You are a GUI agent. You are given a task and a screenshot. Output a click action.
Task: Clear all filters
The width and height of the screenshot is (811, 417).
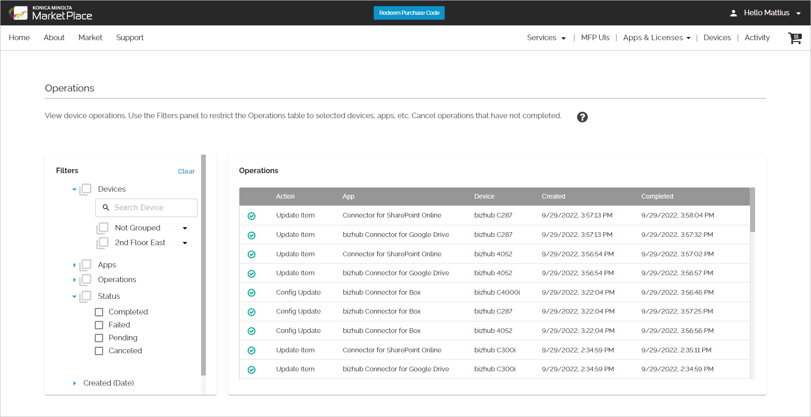186,171
